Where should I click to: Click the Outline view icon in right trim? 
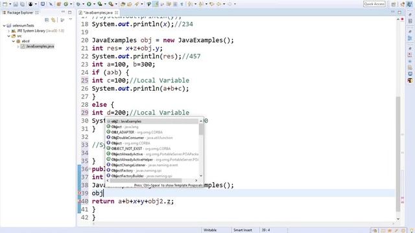[x=410, y=38]
